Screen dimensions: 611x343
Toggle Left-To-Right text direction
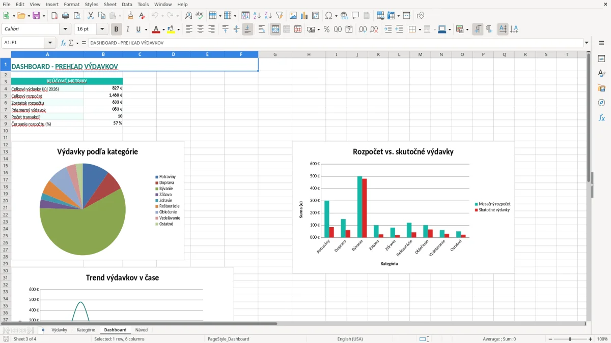tap(478, 29)
